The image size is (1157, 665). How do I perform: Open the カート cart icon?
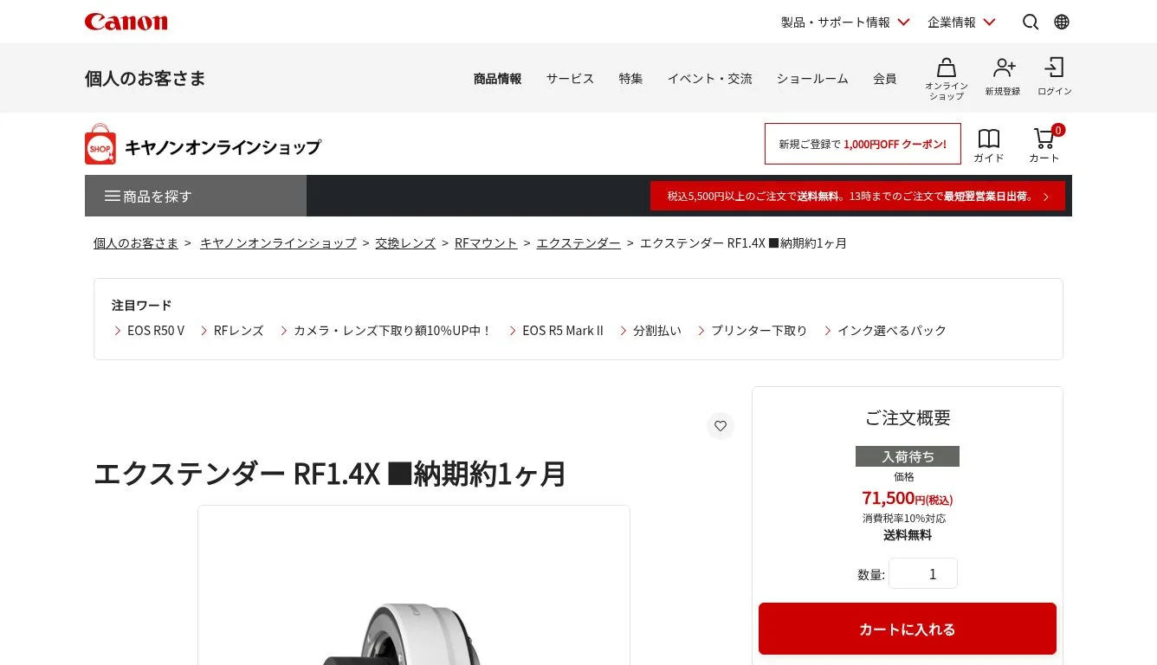tap(1044, 145)
